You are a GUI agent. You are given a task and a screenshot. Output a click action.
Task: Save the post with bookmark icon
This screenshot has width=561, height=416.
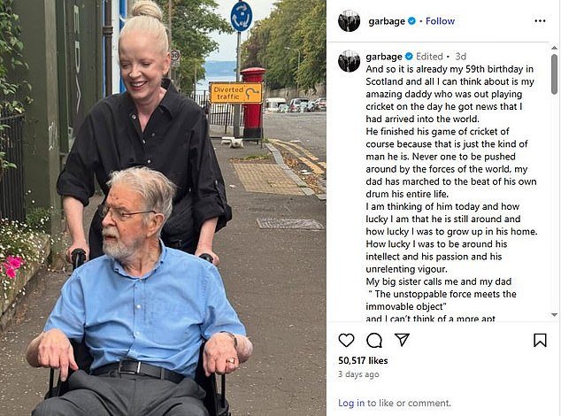tap(540, 340)
